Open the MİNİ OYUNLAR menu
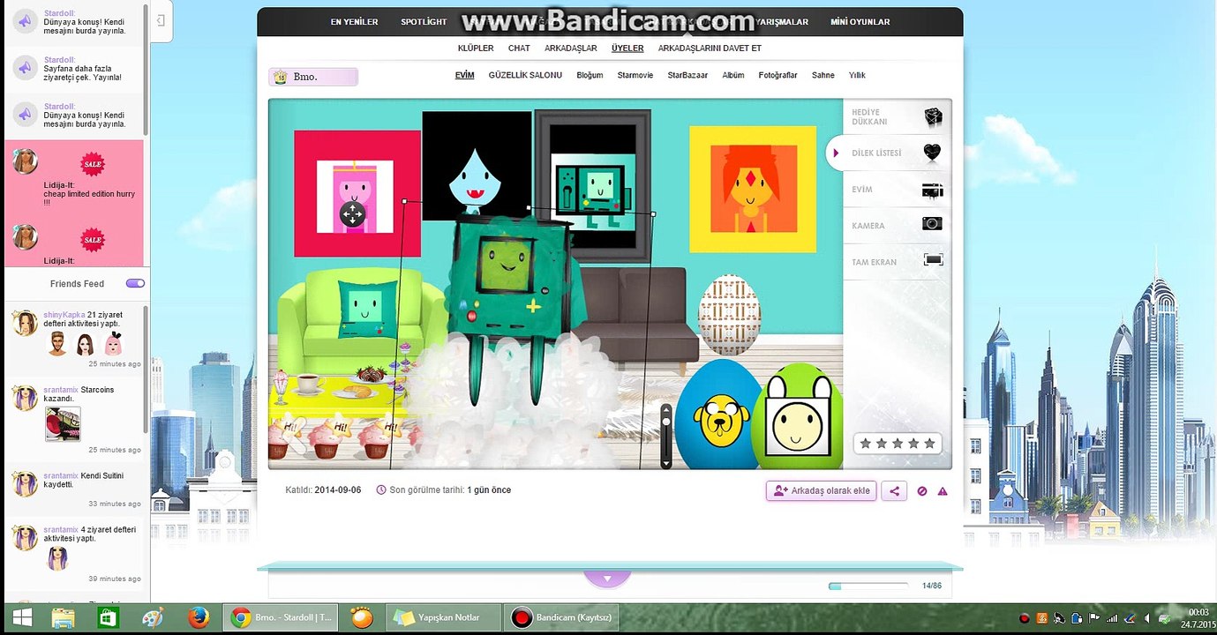 (x=860, y=22)
